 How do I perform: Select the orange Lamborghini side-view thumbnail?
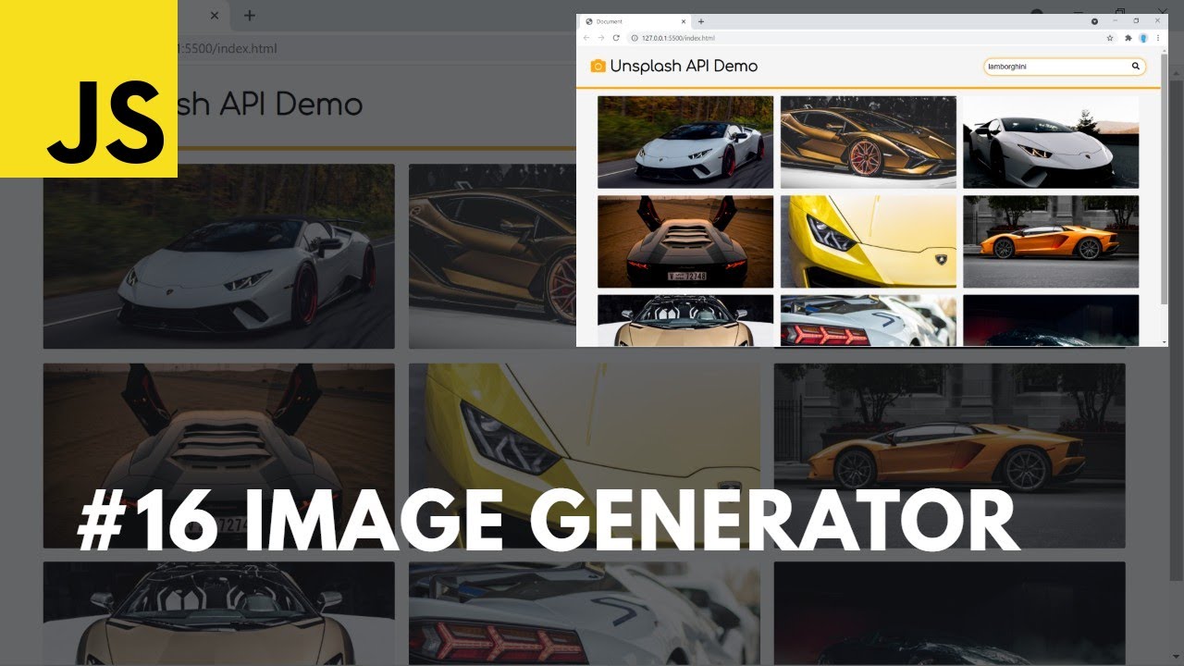pos(1051,241)
